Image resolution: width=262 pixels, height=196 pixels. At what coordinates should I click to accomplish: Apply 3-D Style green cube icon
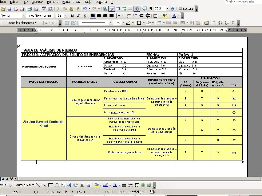[149, 185]
